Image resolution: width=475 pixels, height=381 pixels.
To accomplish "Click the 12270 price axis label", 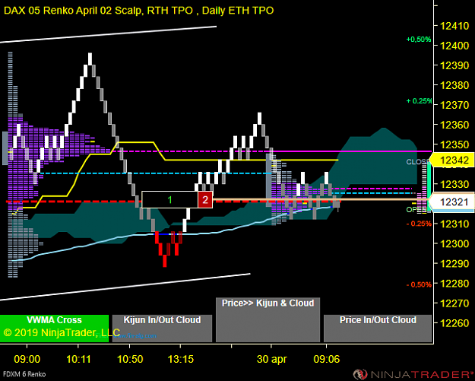I will 454,303.
